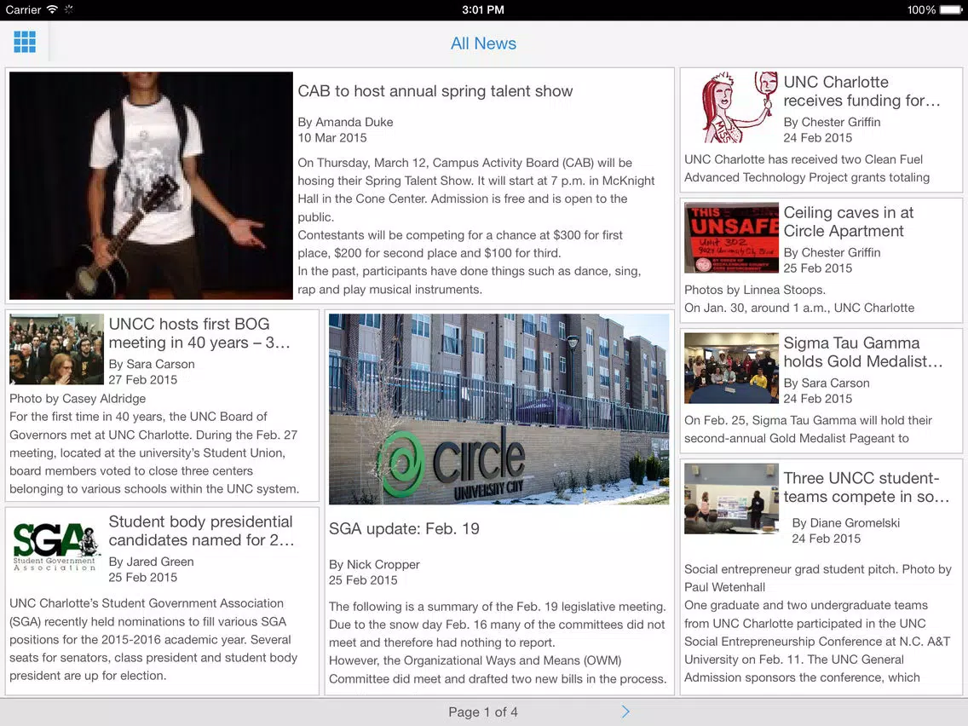Screen dimensions: 968x726
Task: Open 'Three UNCC student-teams compete' headline
Action: tap(866, 487)
